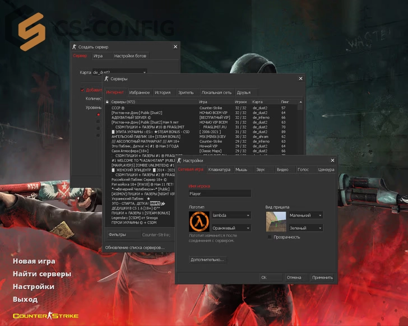The width and height of the screenshot is (408, 326).
Task: Click the lock icon column header in Серверы
Action: point(107,102)
